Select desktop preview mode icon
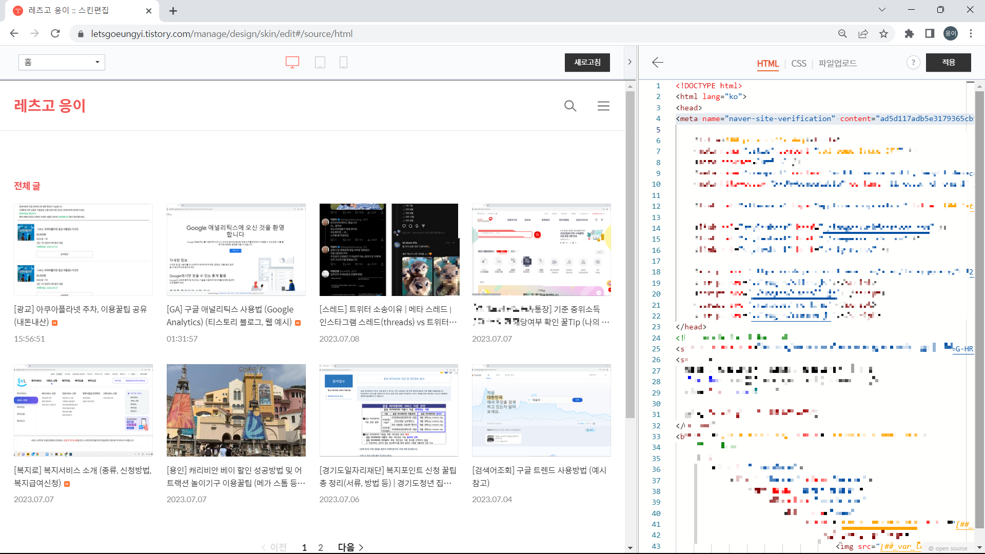Screen dimensions: 985x554 [292, 63]
